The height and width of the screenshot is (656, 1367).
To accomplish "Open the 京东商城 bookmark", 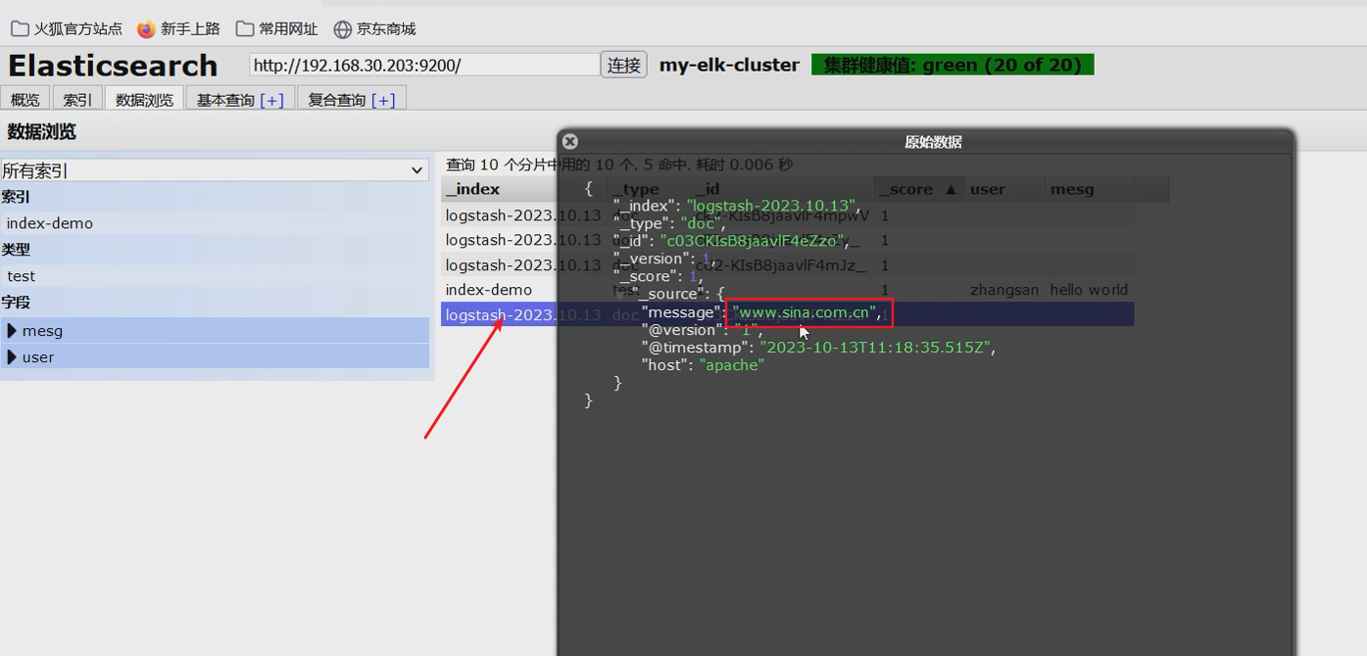I will (374, 29).
